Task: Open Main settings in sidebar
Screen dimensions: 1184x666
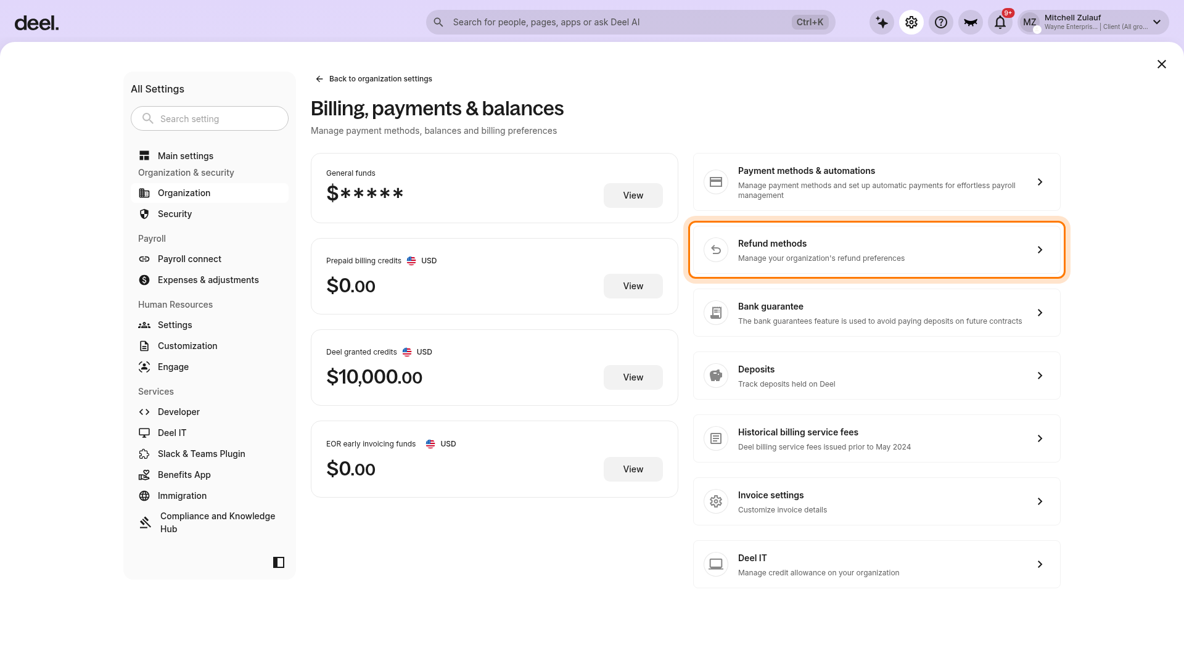Action: click(210, 156)
